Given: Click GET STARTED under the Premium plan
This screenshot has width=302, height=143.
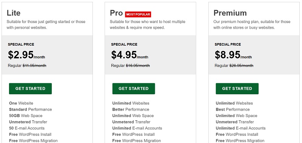Looking at the screenshot, I should (237, 89).
